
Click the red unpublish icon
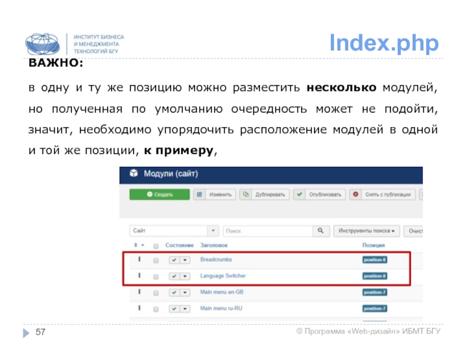(356, 195)
